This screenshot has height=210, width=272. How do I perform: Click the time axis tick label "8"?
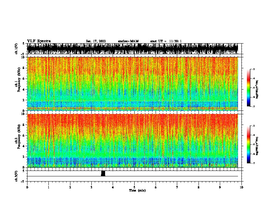[x=199, y=187]
